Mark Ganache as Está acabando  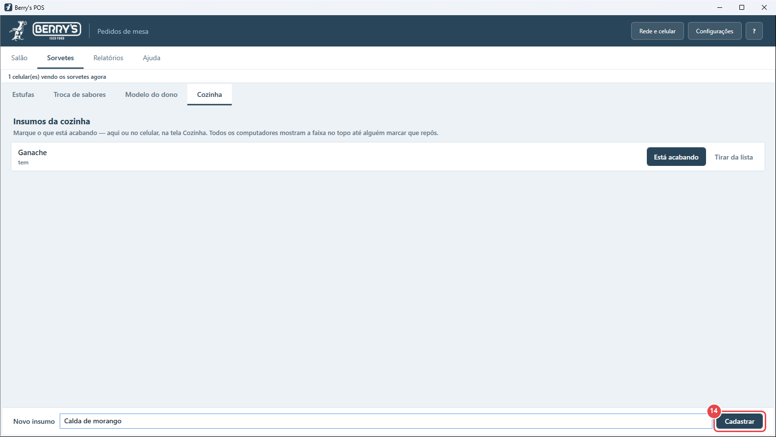click(x=676, y=157)
